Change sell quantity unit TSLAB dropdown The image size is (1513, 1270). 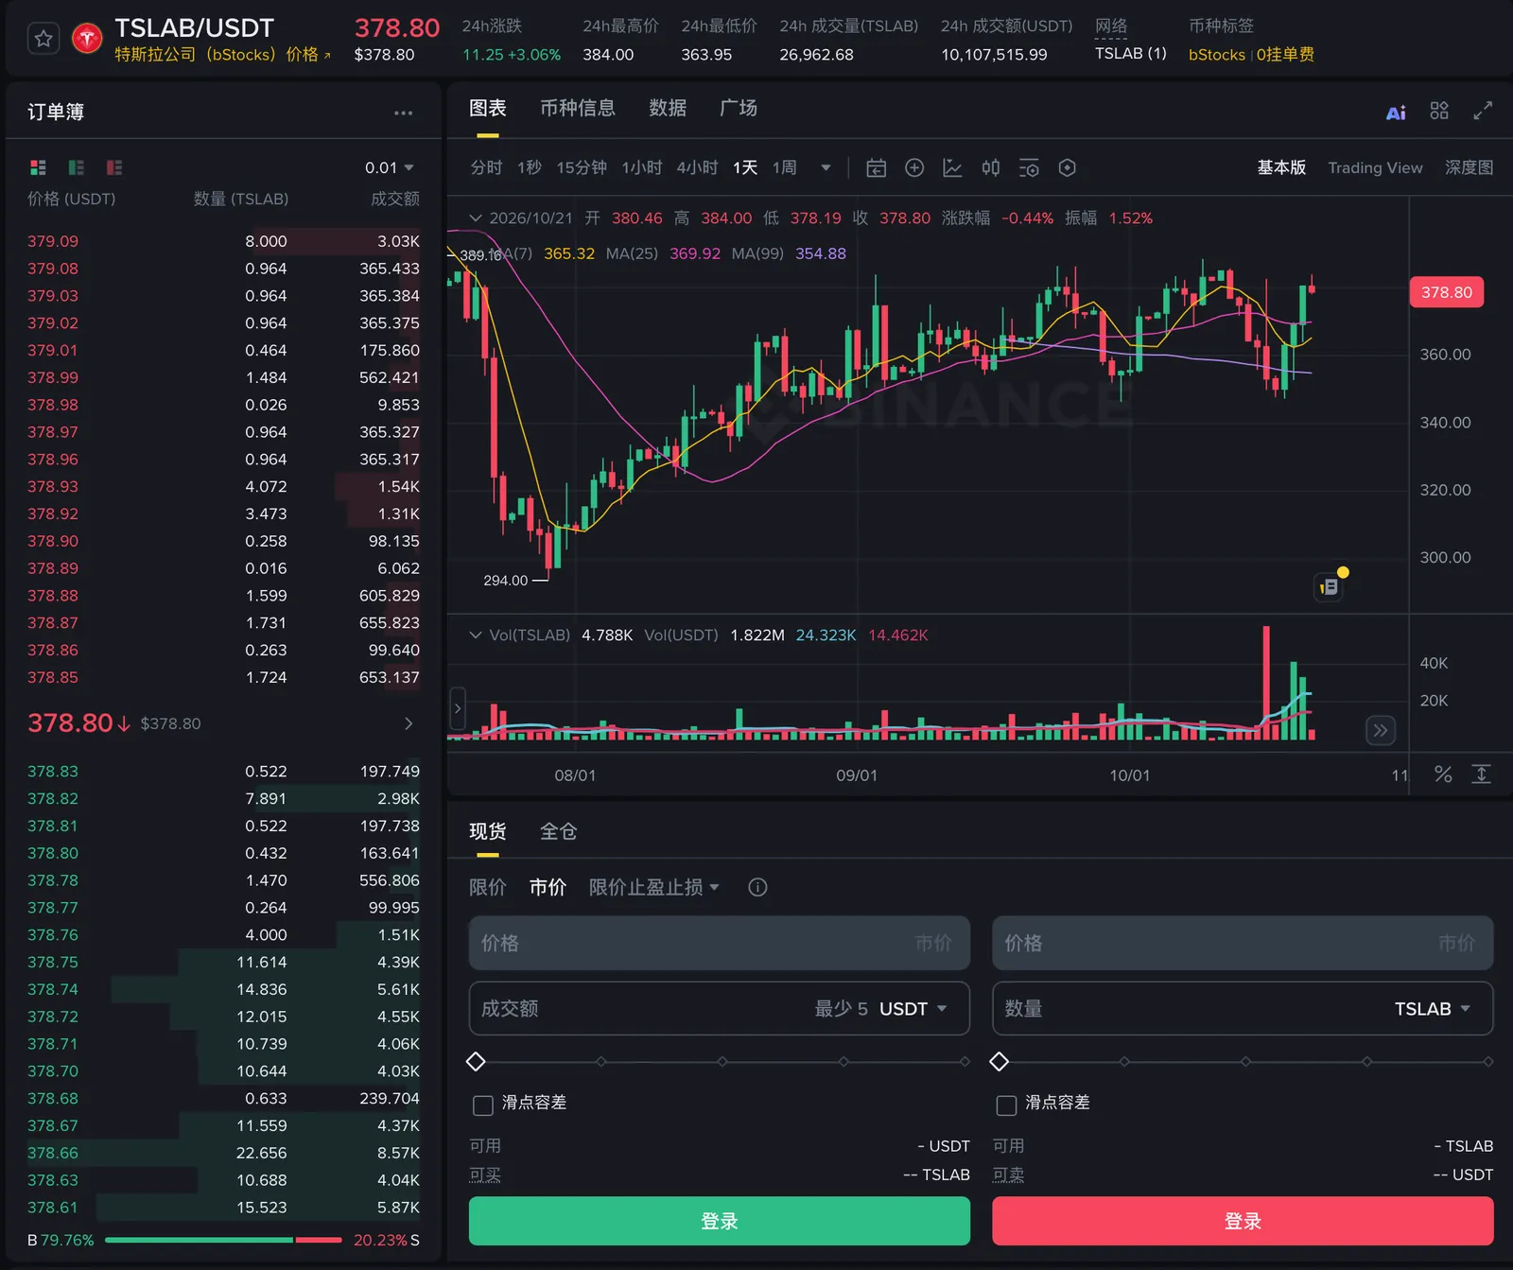[1433, 1009]
